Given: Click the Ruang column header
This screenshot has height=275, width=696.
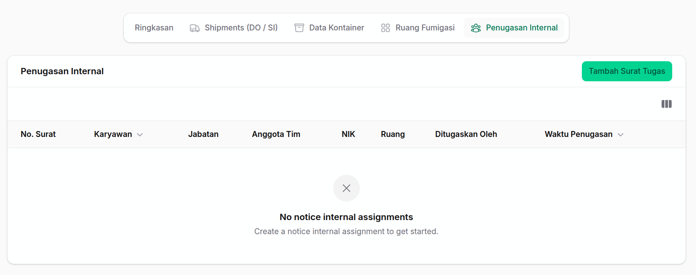Looking at the screenshot, I should (x=393, y=134).
